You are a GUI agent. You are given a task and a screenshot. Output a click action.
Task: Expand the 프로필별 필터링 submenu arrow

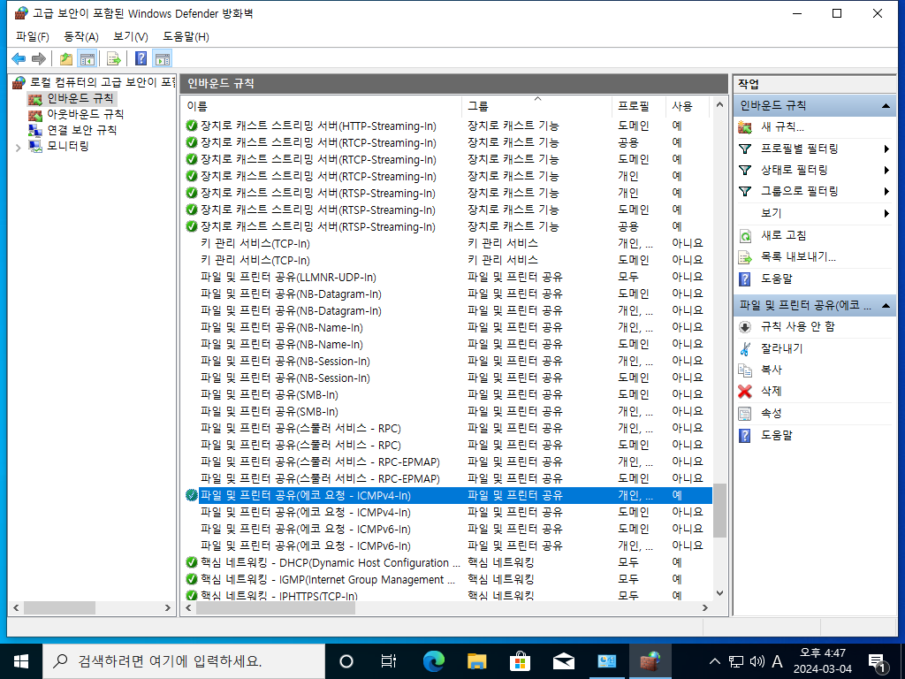coord(886,149)
